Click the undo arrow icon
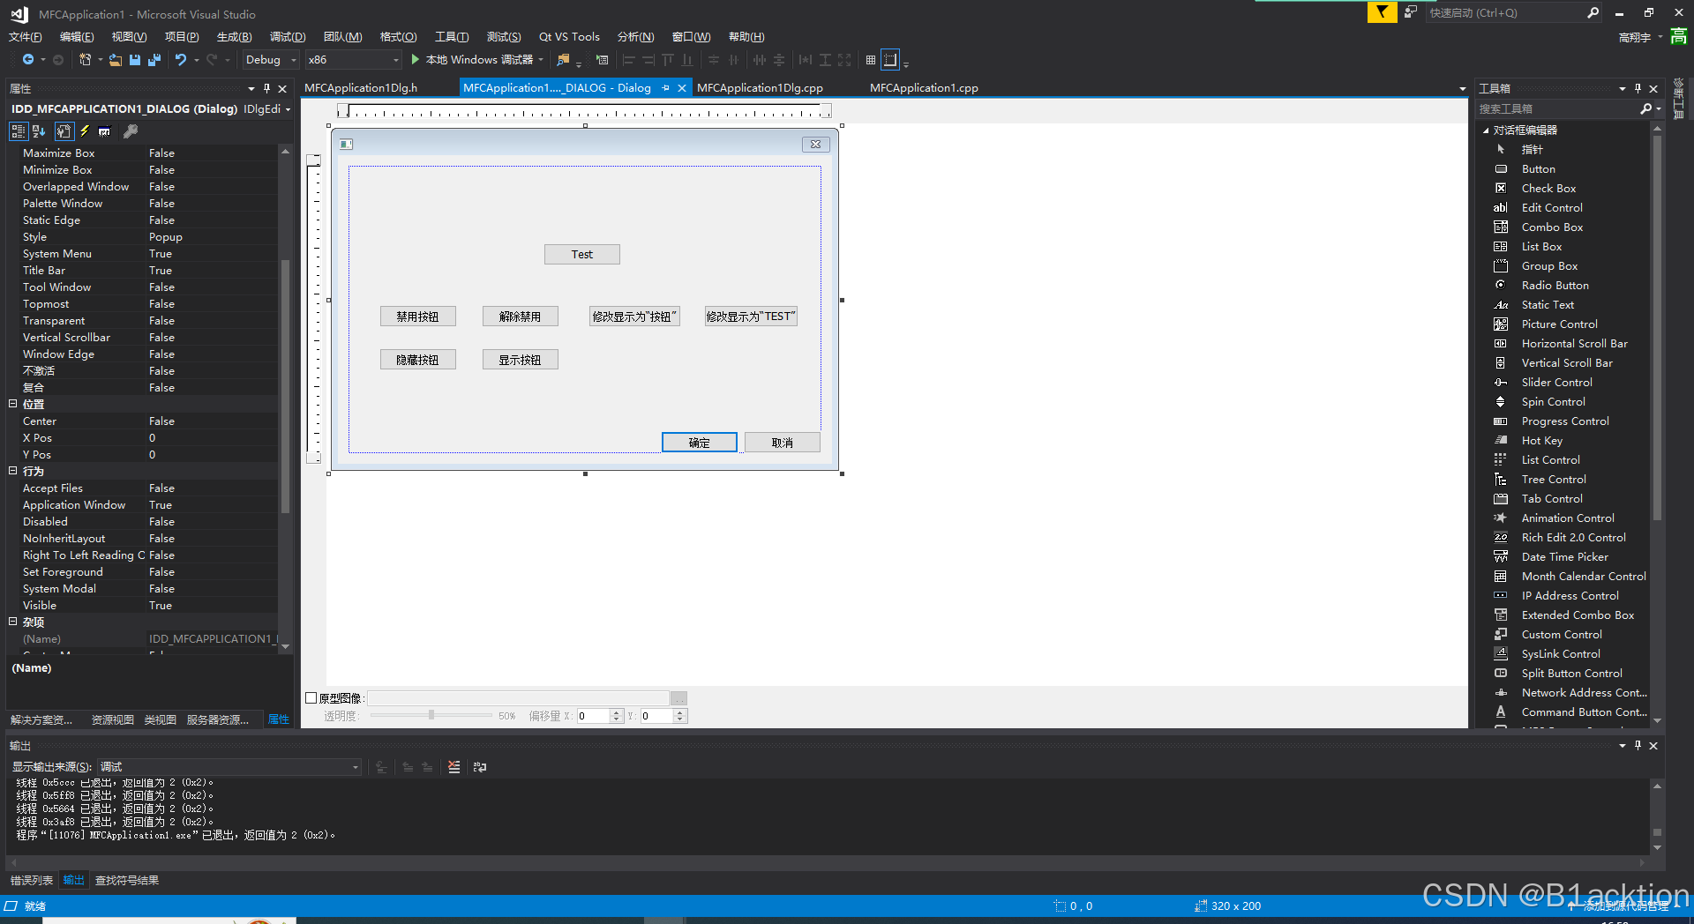The width and height of the screenshot is (1694, 924). [x=181, y=60]
